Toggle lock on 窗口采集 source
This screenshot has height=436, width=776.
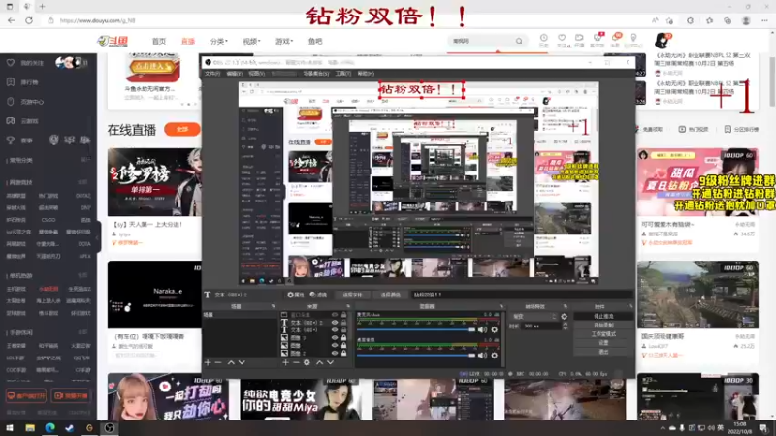(344, 314)
